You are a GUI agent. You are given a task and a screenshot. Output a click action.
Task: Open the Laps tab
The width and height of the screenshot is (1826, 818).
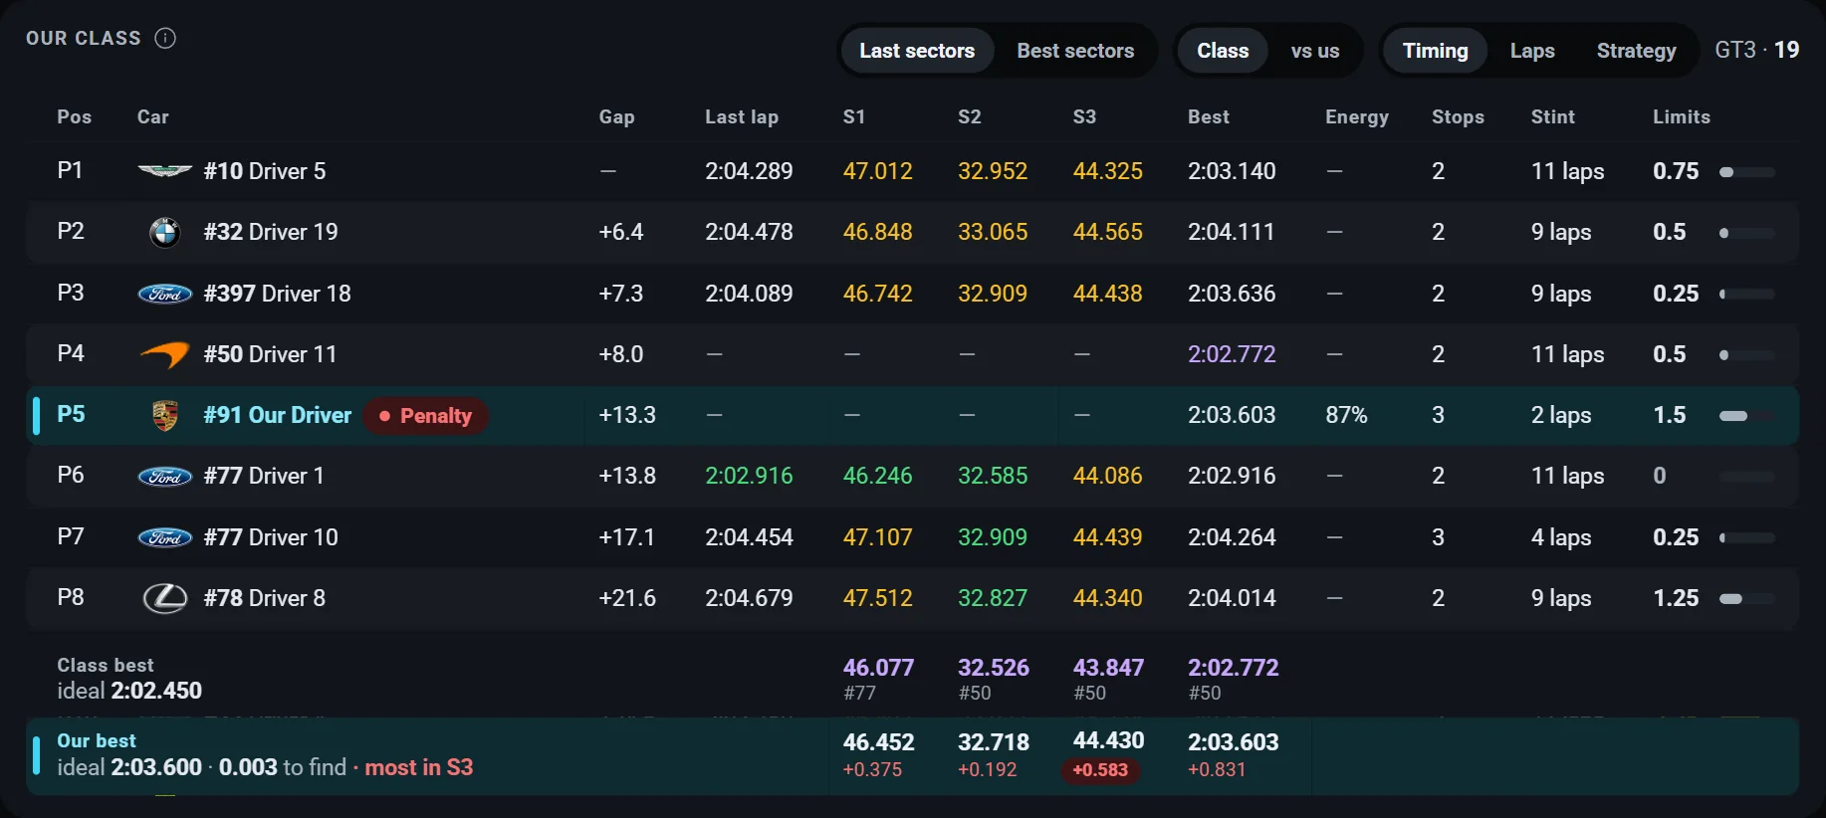[x=1532, y=51]
